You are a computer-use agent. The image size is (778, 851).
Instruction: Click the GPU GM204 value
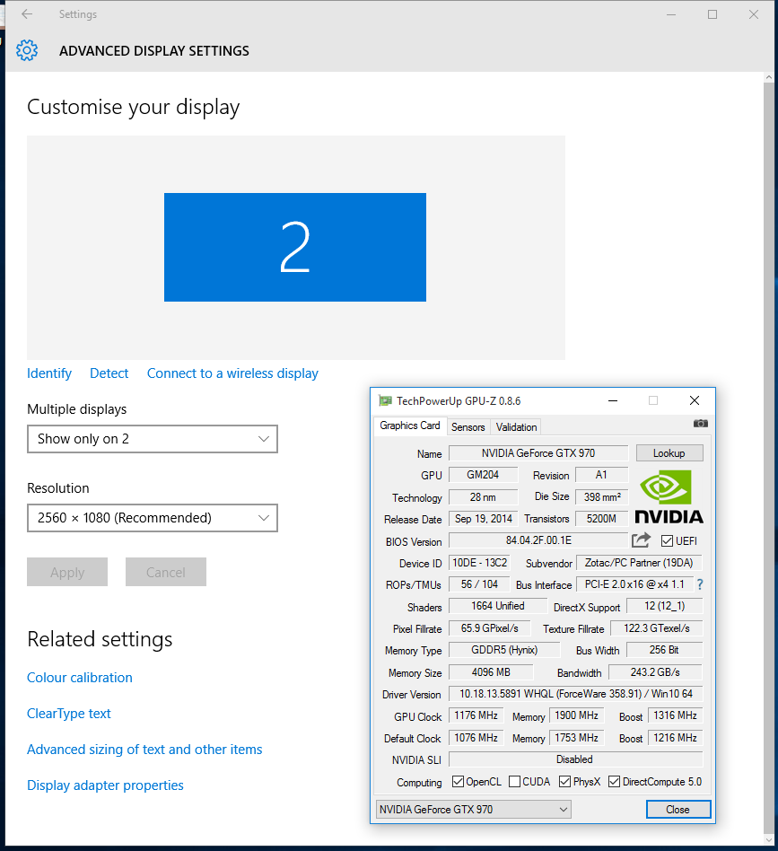(x=484, y=475)
